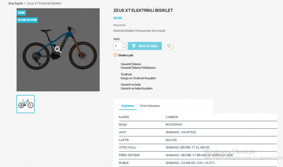Open Garanti ve İade Koşulları info

(137, 88)
